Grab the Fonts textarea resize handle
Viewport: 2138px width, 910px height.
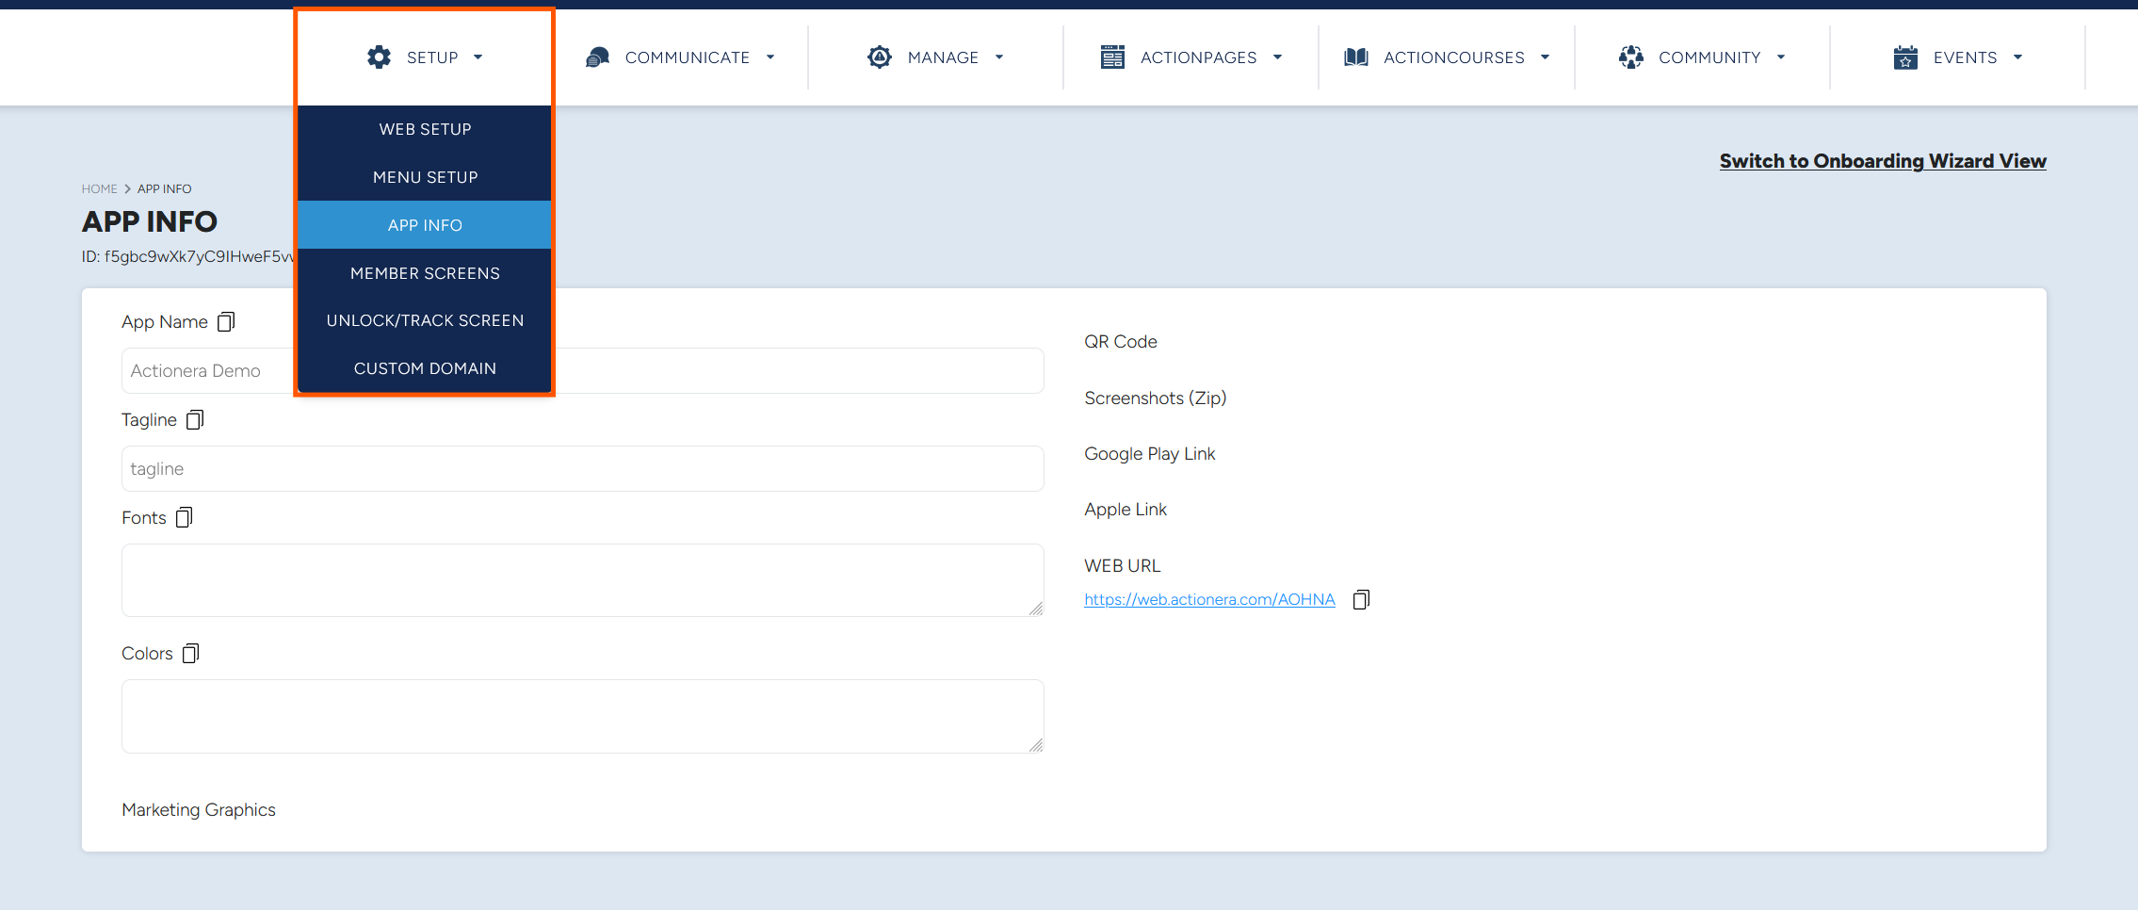1036,609
